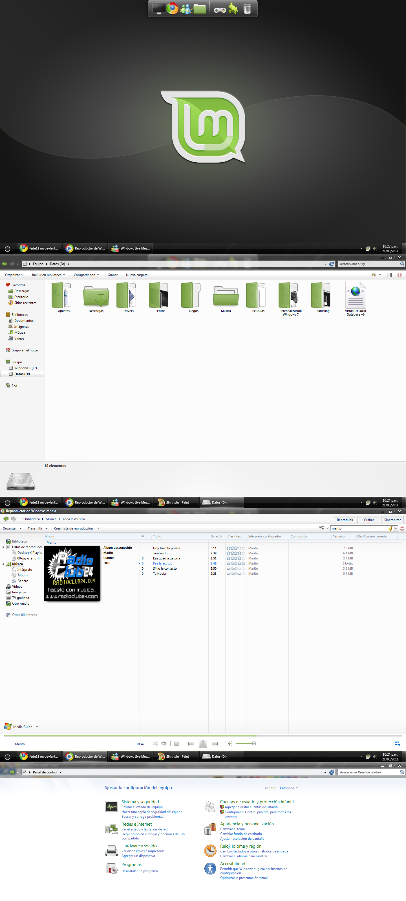The image size is (406, 901).
Task: Open the green folder icon in the top dock
Action: click(x=200, y=9)
